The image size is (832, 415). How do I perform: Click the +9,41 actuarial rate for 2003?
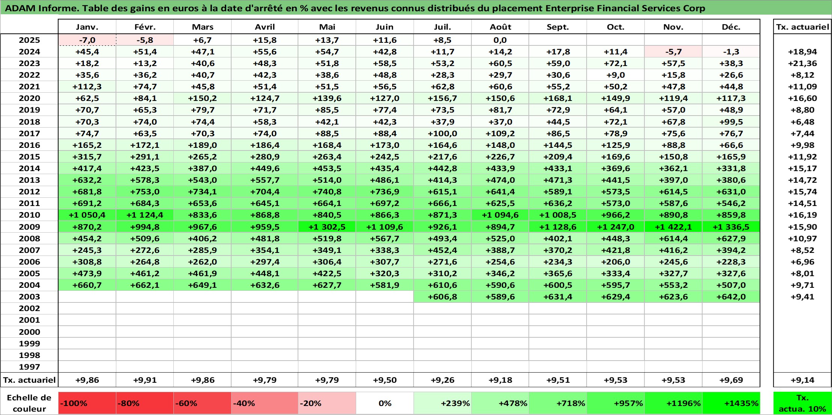802,297
